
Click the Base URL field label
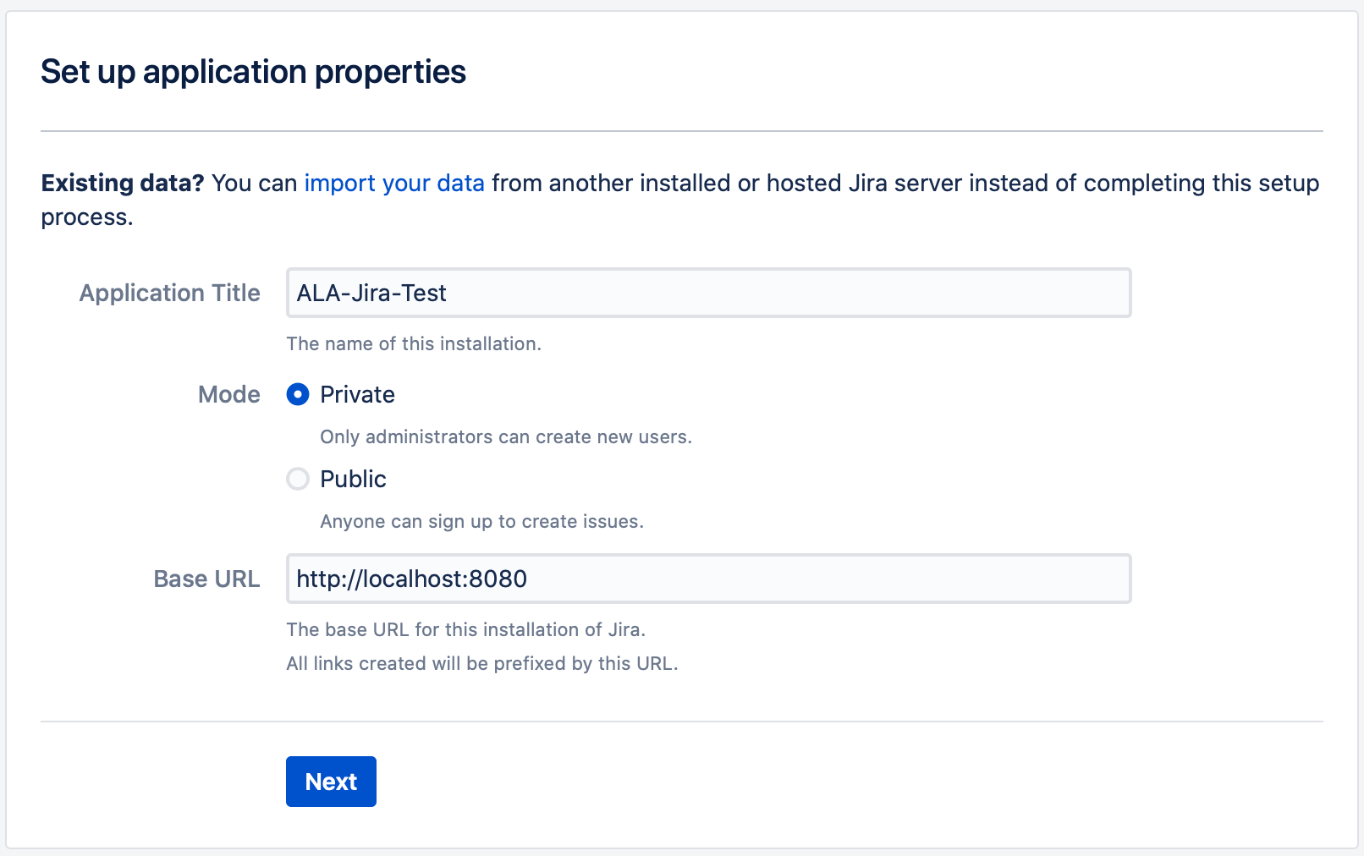click(x=206, y=579)
